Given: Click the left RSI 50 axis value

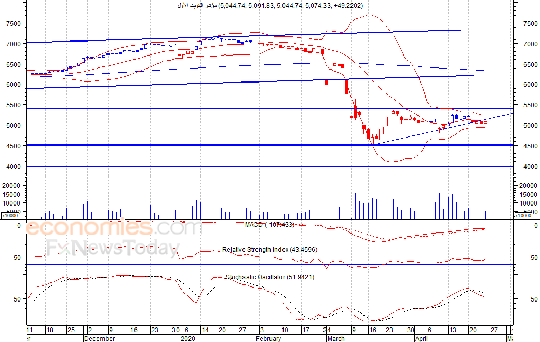Looking at the screenshot, I should coord(17,258).
